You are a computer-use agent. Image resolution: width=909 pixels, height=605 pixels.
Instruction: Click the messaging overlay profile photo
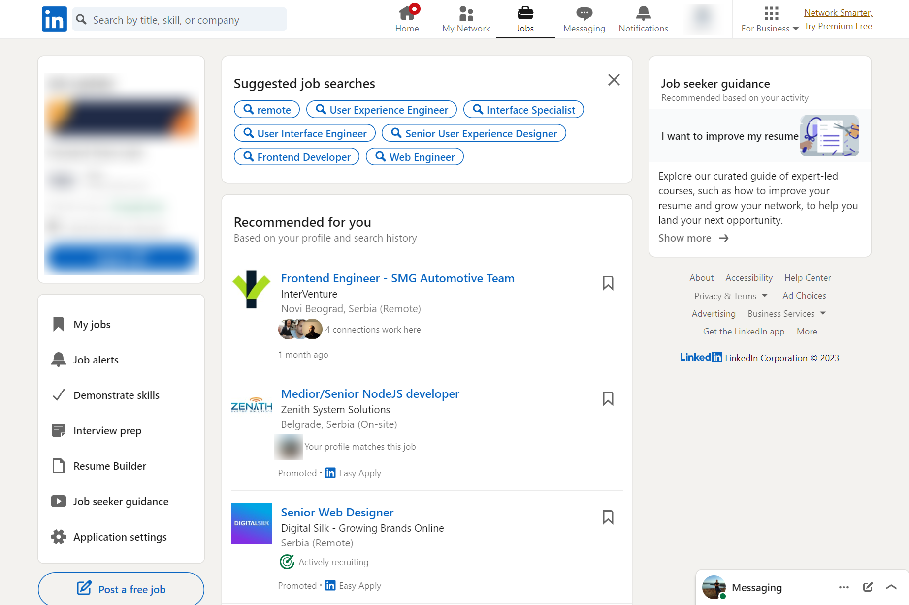click(714, 587)
